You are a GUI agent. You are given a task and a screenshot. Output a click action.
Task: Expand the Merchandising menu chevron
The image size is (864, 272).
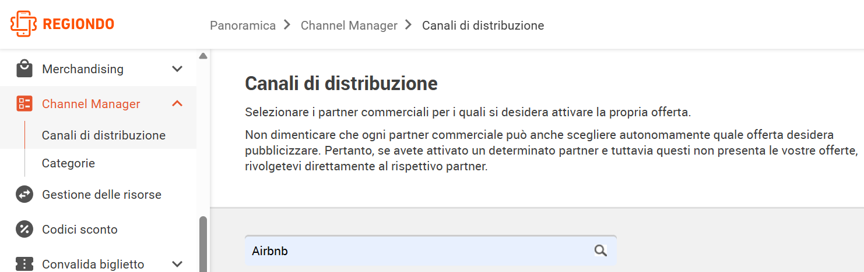(x=178, y=69)
